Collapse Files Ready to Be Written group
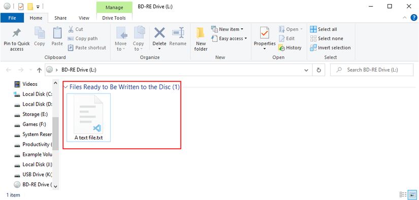Viewport: 419px width, 200px height. (x=66, y=87)
